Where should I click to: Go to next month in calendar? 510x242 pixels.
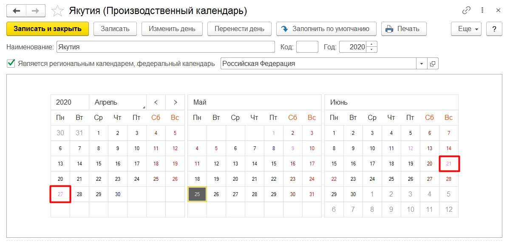(x=175, y=102)
